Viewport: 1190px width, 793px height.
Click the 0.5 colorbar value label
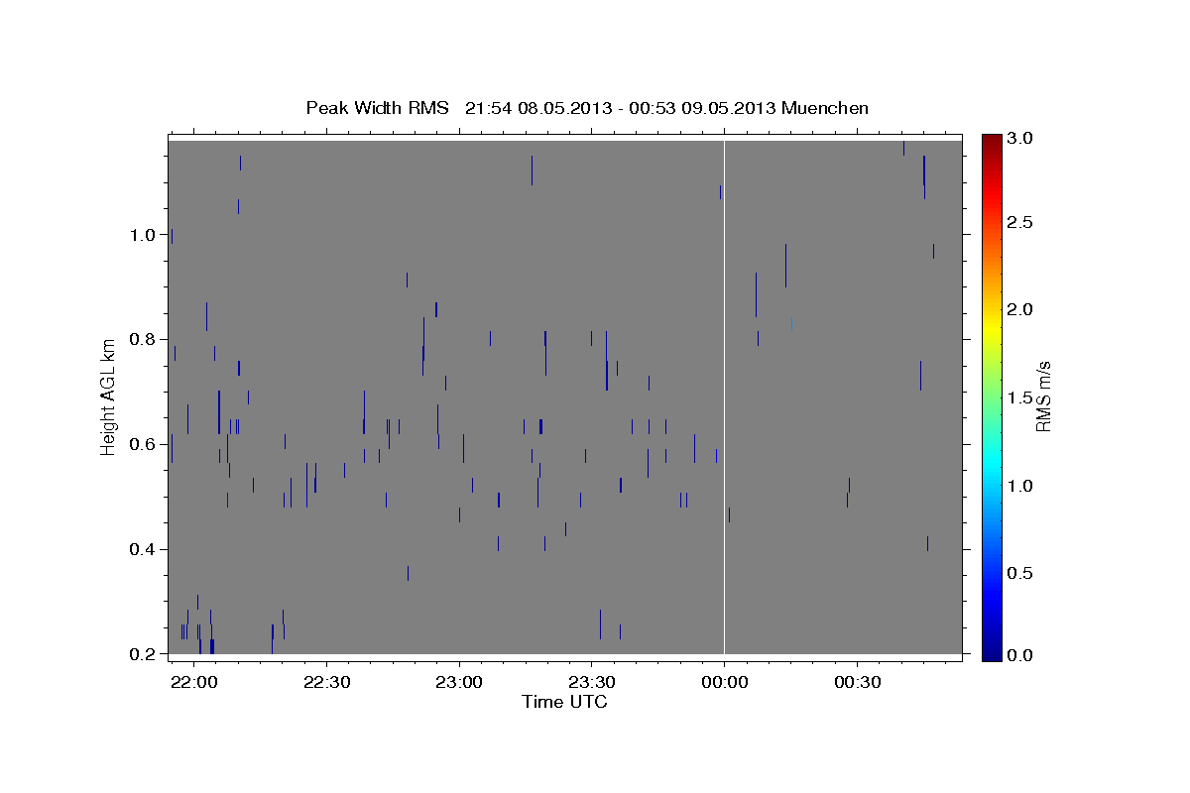pyautogui.click(x=1020, y=573)
